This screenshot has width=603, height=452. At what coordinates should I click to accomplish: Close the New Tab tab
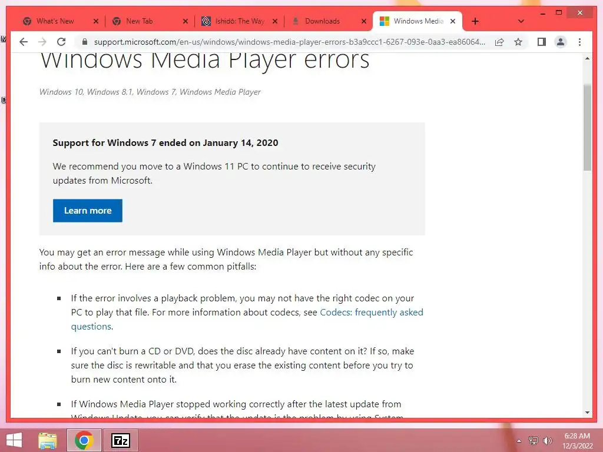[x=185, y=21]
